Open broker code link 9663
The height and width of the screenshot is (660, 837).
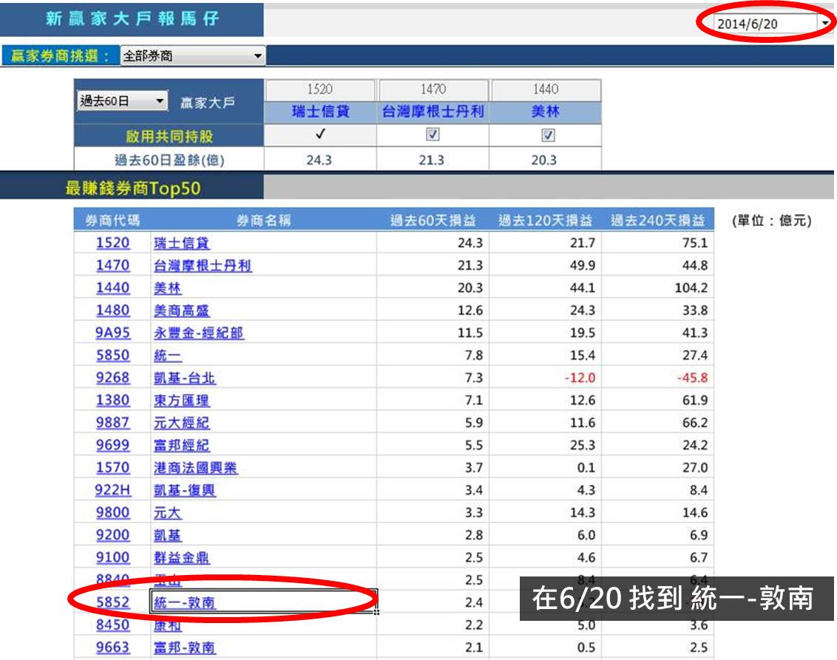point(112,647)
